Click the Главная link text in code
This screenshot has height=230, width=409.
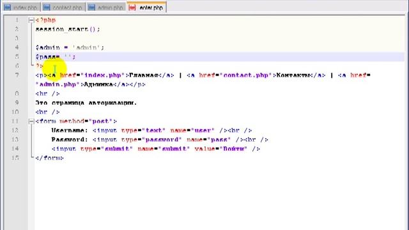click(144, 75)
